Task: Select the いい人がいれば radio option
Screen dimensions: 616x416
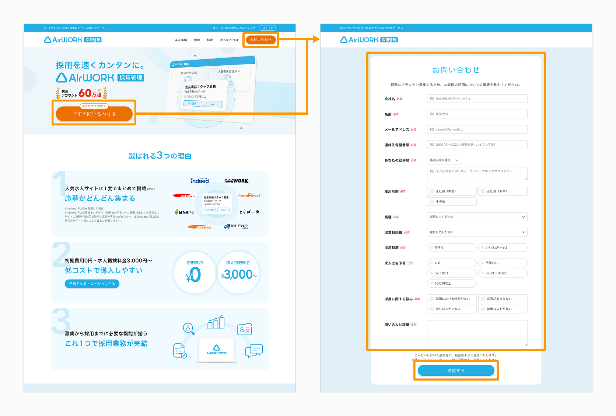Action: pos(503,247)
